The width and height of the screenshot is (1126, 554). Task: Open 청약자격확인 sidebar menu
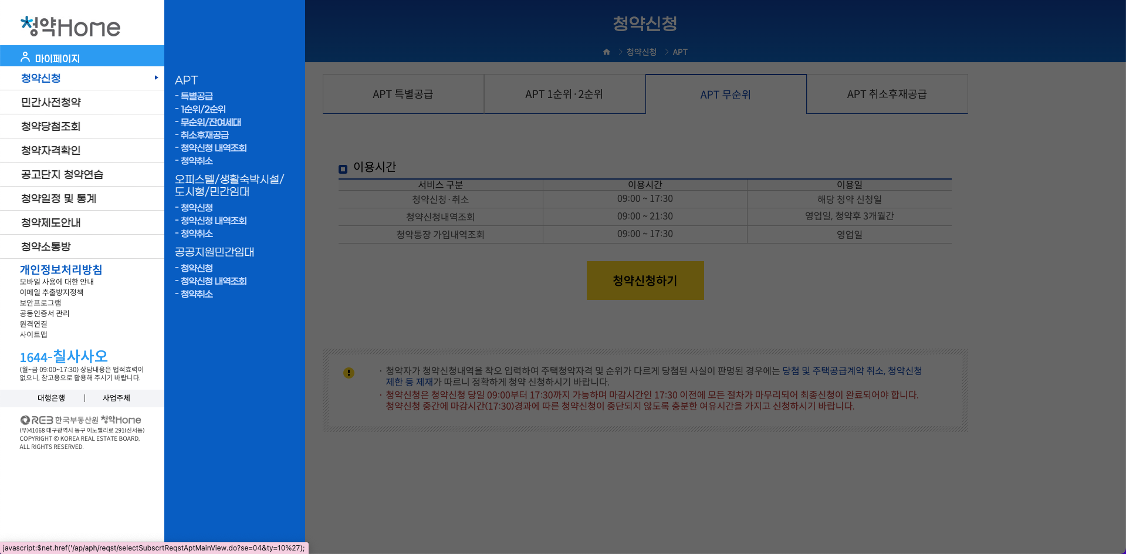[x=82, y=150]
